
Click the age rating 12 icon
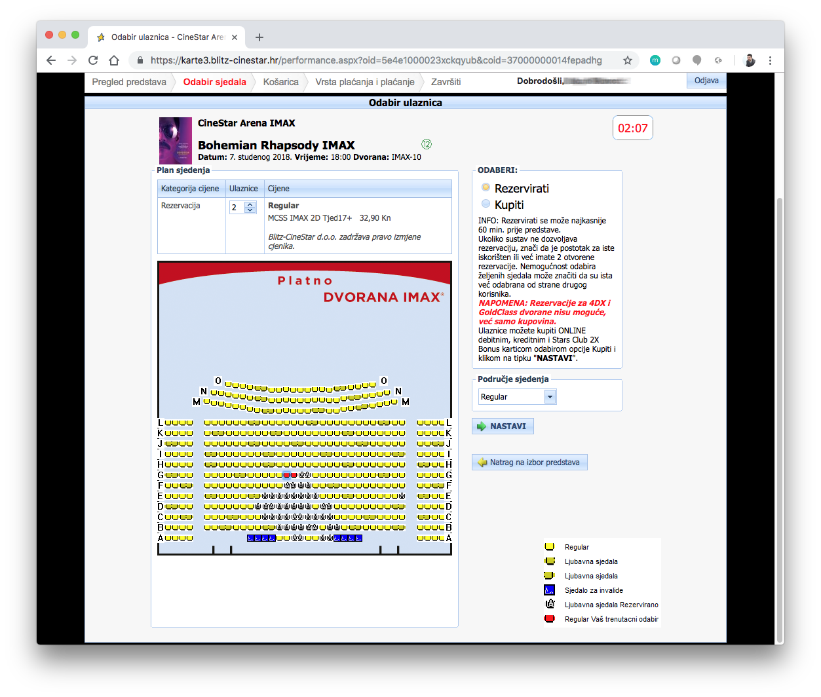coord(427,144)
